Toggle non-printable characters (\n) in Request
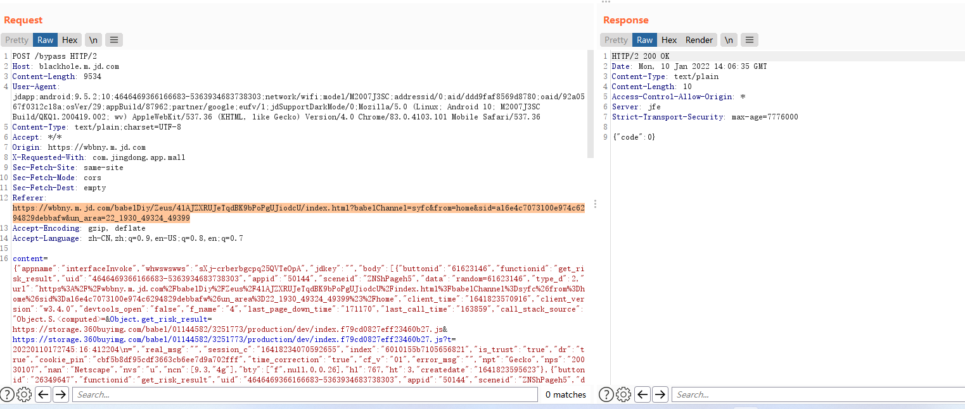 click(93, 40)
